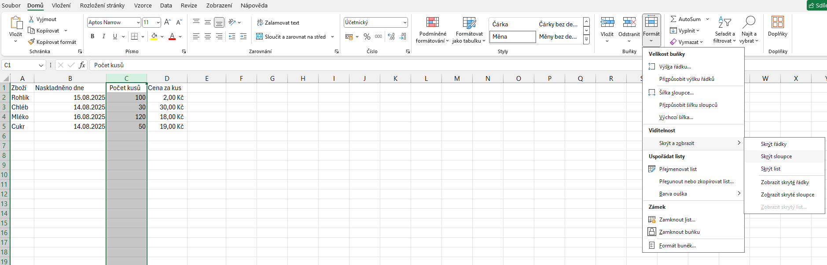827x265 pixels.
Task: Choose Skrýt řádky from submenu
Action: click(784, 144)
